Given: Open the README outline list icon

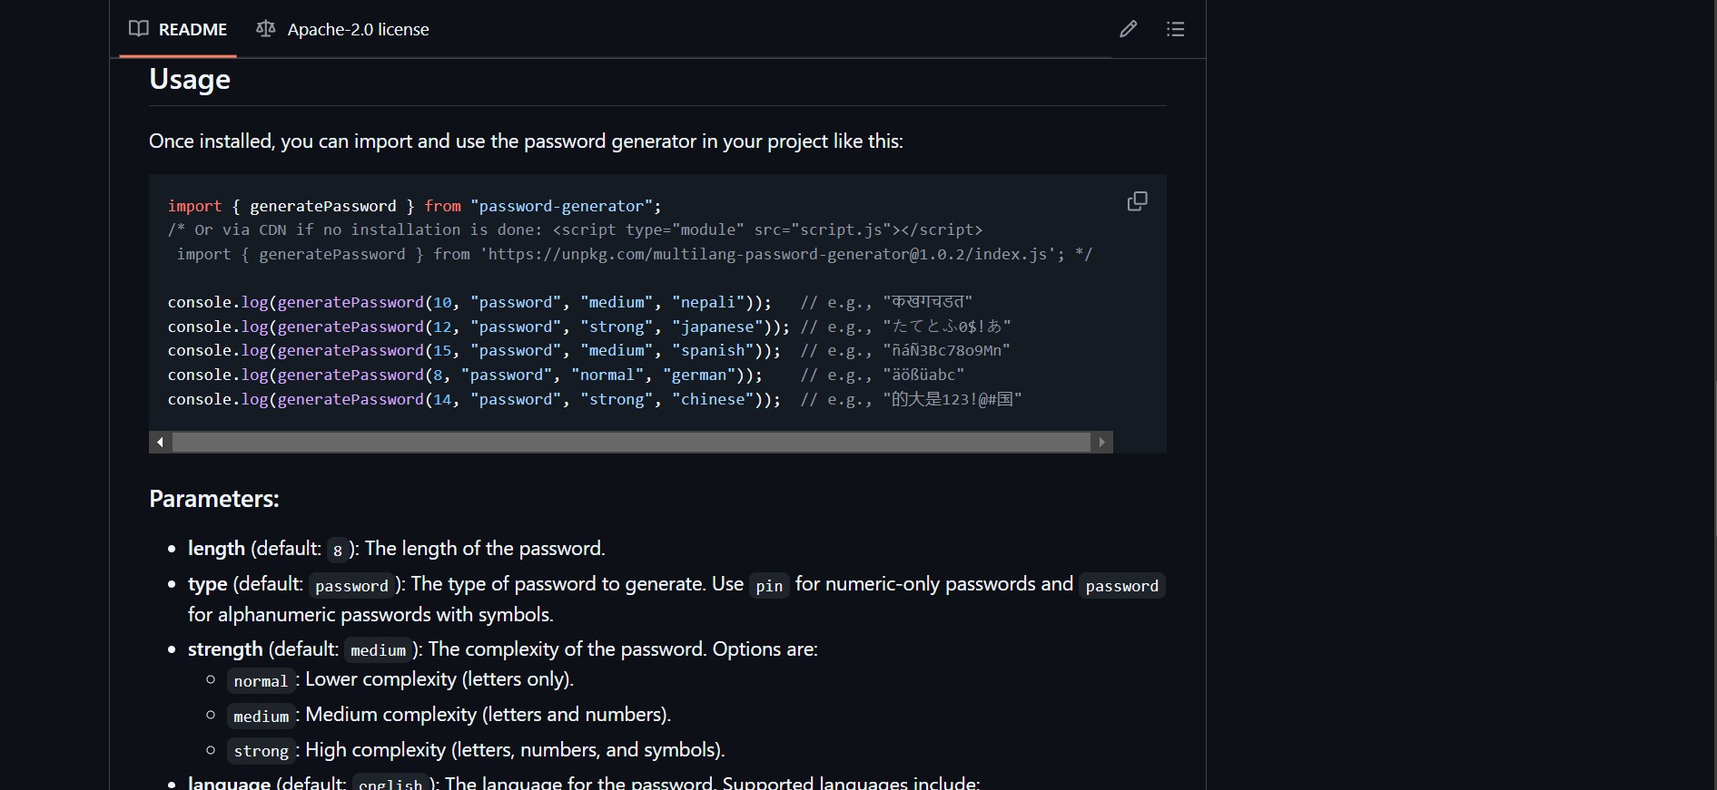Looking at the screenshot, I should coord(1175,29).
